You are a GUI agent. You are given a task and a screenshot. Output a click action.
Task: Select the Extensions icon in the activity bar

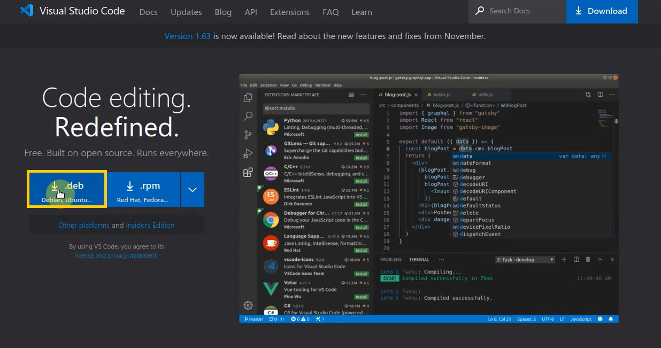tap(248, 172)
